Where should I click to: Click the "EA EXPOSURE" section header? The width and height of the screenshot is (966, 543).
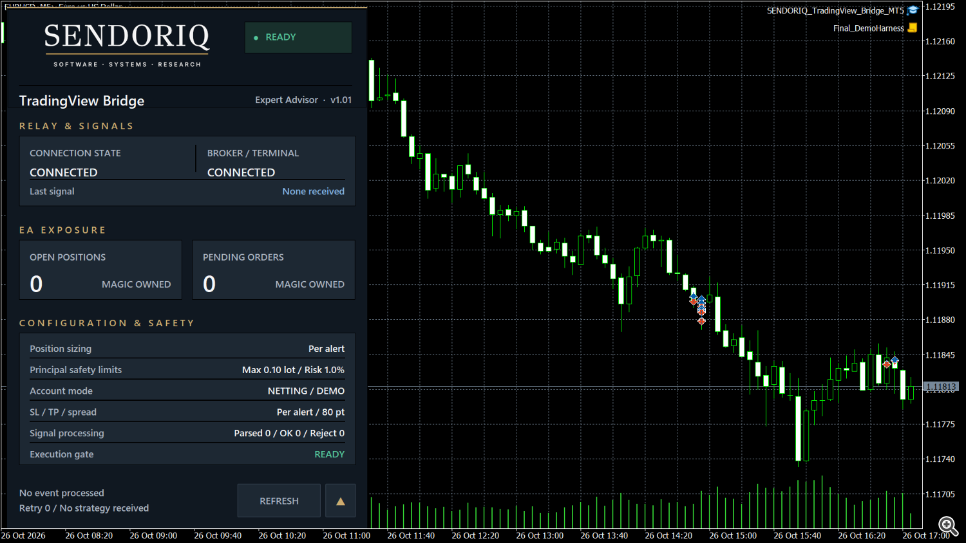[62, 230]
